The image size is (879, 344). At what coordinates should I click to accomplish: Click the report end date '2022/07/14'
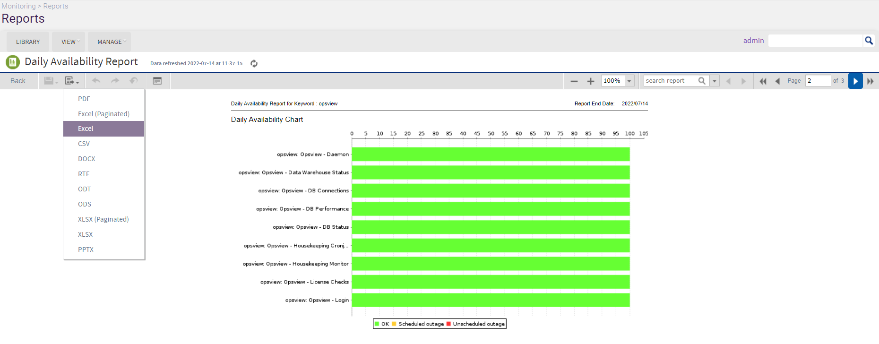coord(635,103)
